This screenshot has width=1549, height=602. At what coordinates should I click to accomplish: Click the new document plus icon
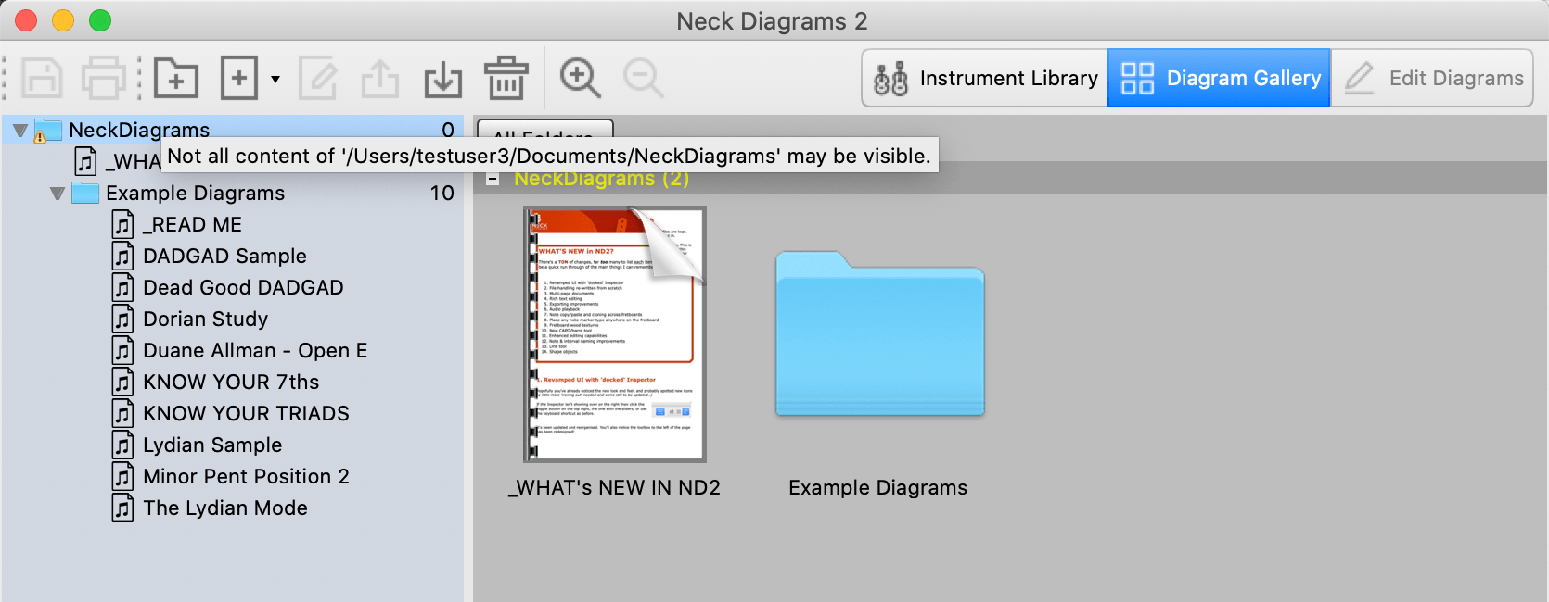[x=238, y=78]
